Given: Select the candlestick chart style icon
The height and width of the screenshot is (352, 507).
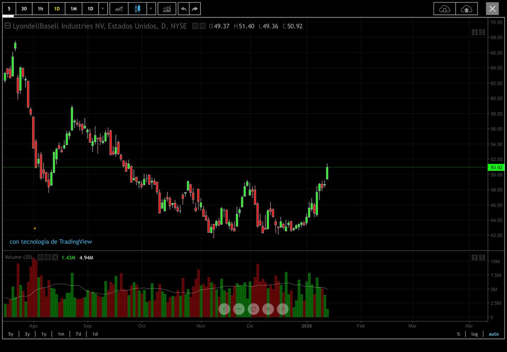Looking at the screenshot, I should pyautogui.click(x=137, y=8).
